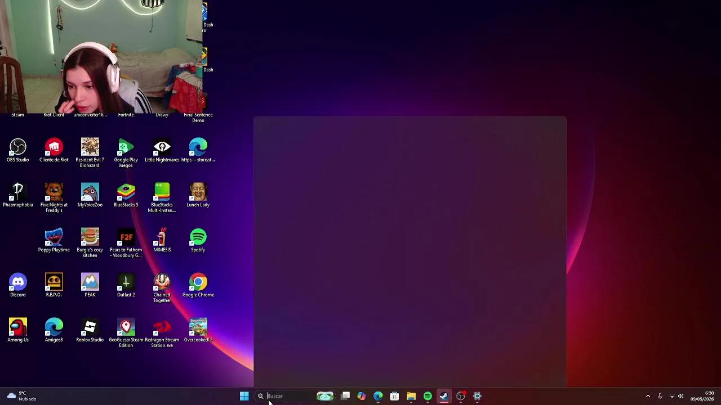The width and height of the screenshot is (721, 405).
Task: Open Microsoft Store from the taskbar
Action: click(394, 396)
